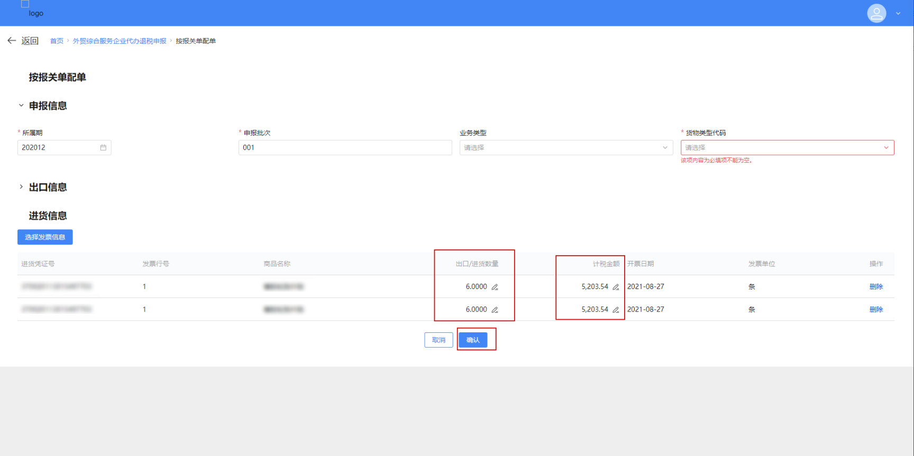
Task: Click the calendar icon in 所属期 field
Action: (x=103, y=147)
